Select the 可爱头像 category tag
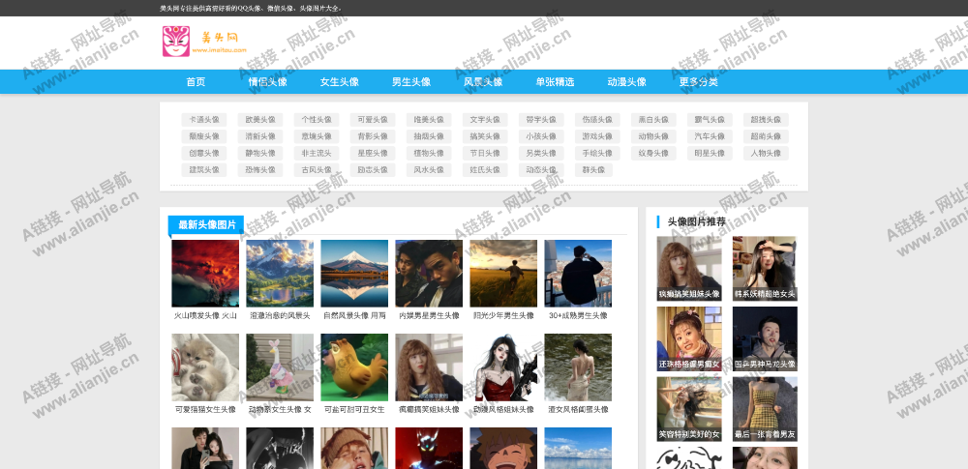 373,120
